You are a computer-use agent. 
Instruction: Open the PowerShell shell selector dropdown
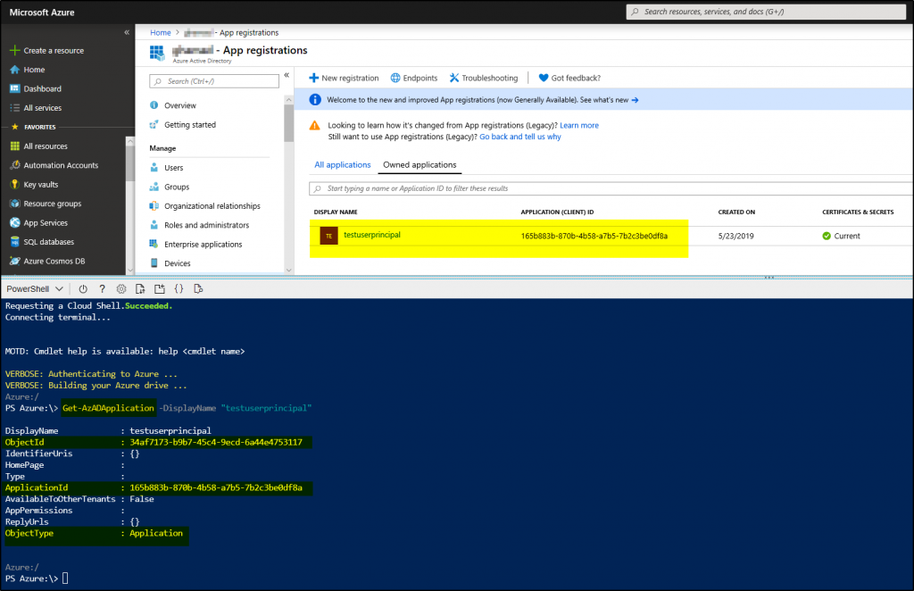[x=34, y=288]
